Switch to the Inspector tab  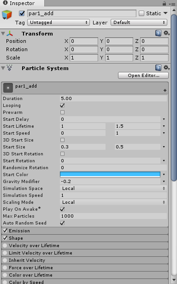(x=19, y=3)
